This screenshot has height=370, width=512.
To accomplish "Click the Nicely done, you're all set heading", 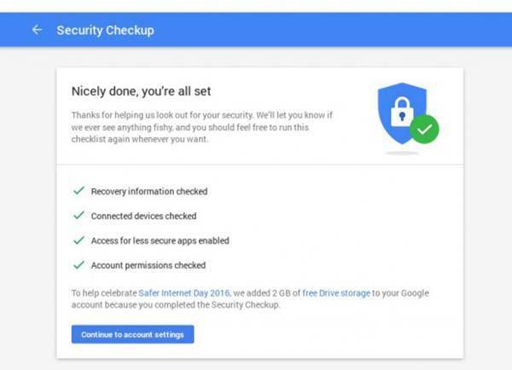I will pyautogui.click(x=141, y=91).
